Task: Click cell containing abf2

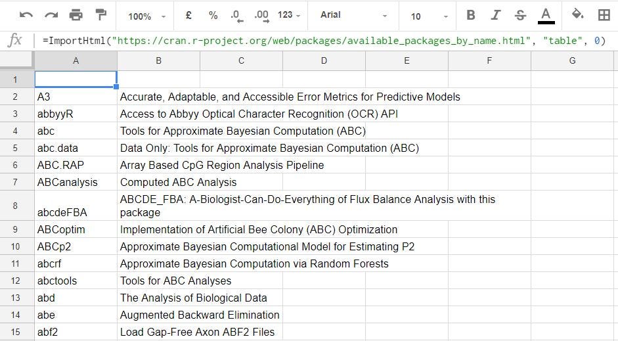Action: click(76, 332)
